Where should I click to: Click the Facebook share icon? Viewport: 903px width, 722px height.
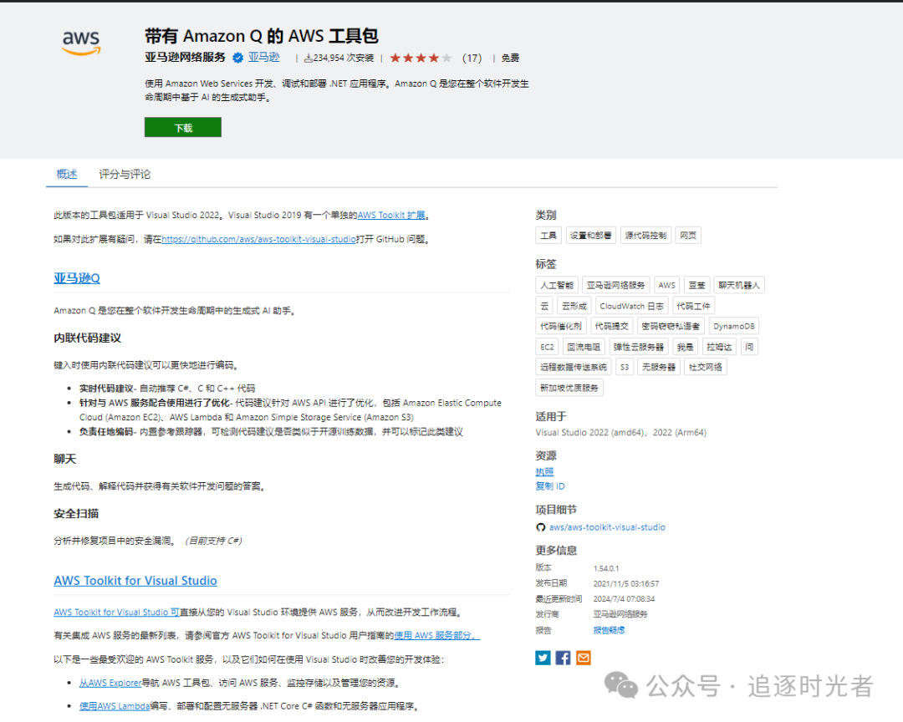coord(563,658)
